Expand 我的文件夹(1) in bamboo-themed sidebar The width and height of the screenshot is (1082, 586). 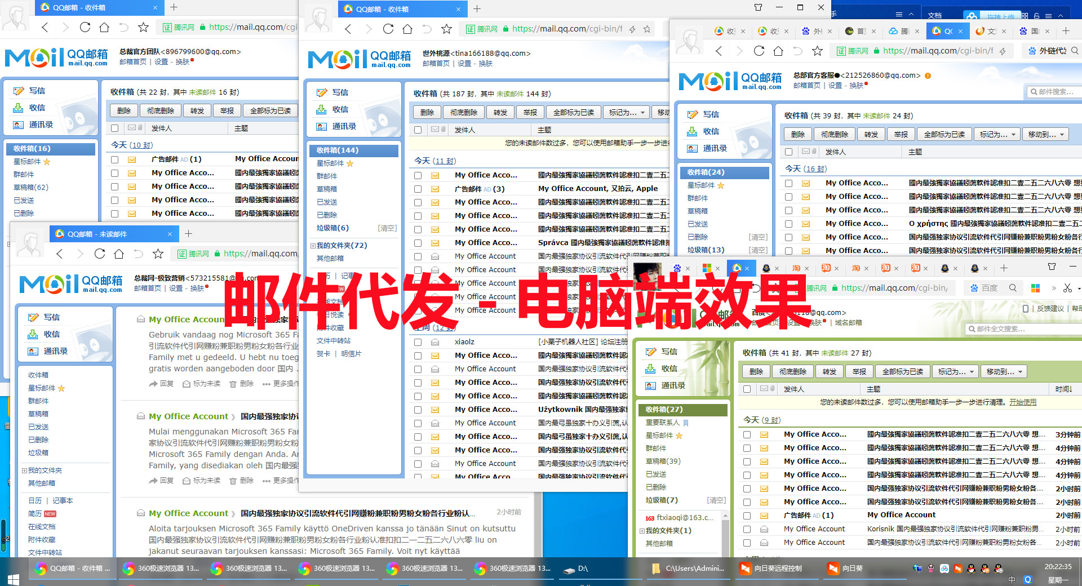pyautogui.click(x=642, y=531)
